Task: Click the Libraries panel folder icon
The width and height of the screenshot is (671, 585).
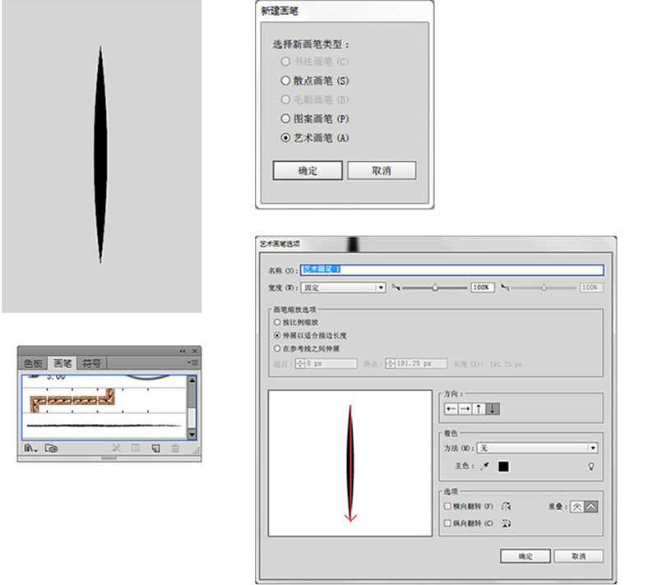Action: pyautogui.click(x=51, y=449)
